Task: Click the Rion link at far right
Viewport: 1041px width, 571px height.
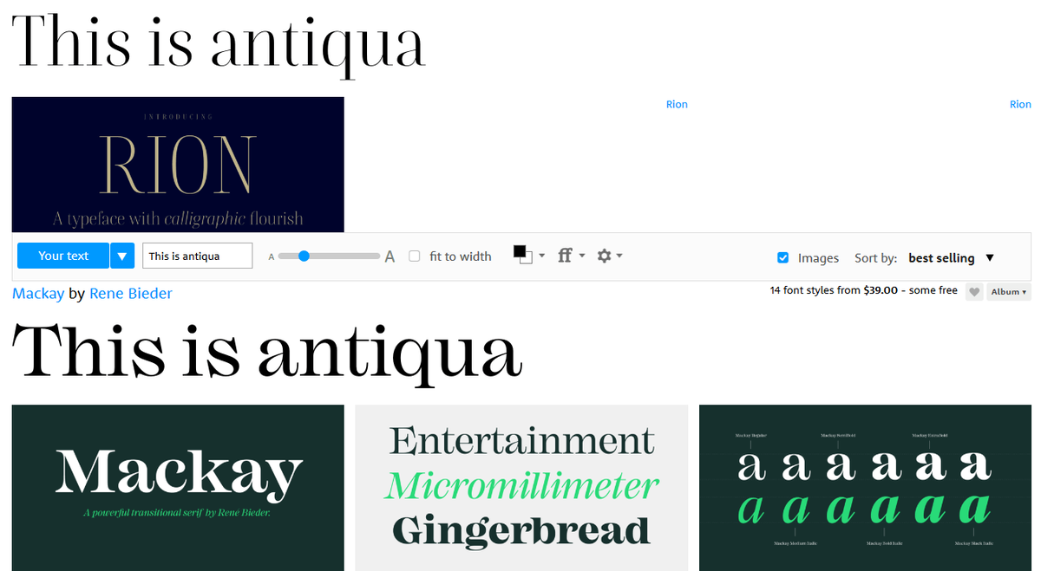Action: 1020,104
